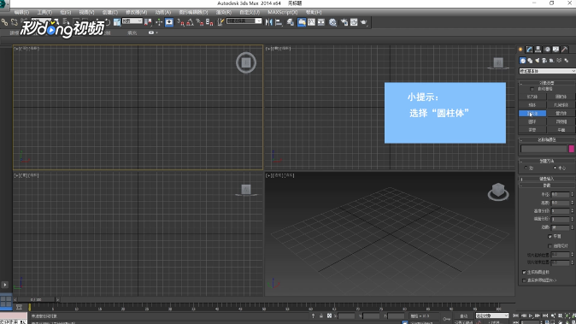Viewport: 576px width, 324px height.
Task: Click the 半径 radius value field
Action: (x=561, y=194)
